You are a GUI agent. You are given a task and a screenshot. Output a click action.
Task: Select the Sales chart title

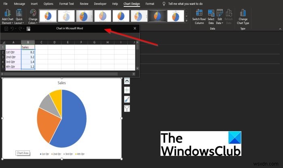click(x=61, y=83)
